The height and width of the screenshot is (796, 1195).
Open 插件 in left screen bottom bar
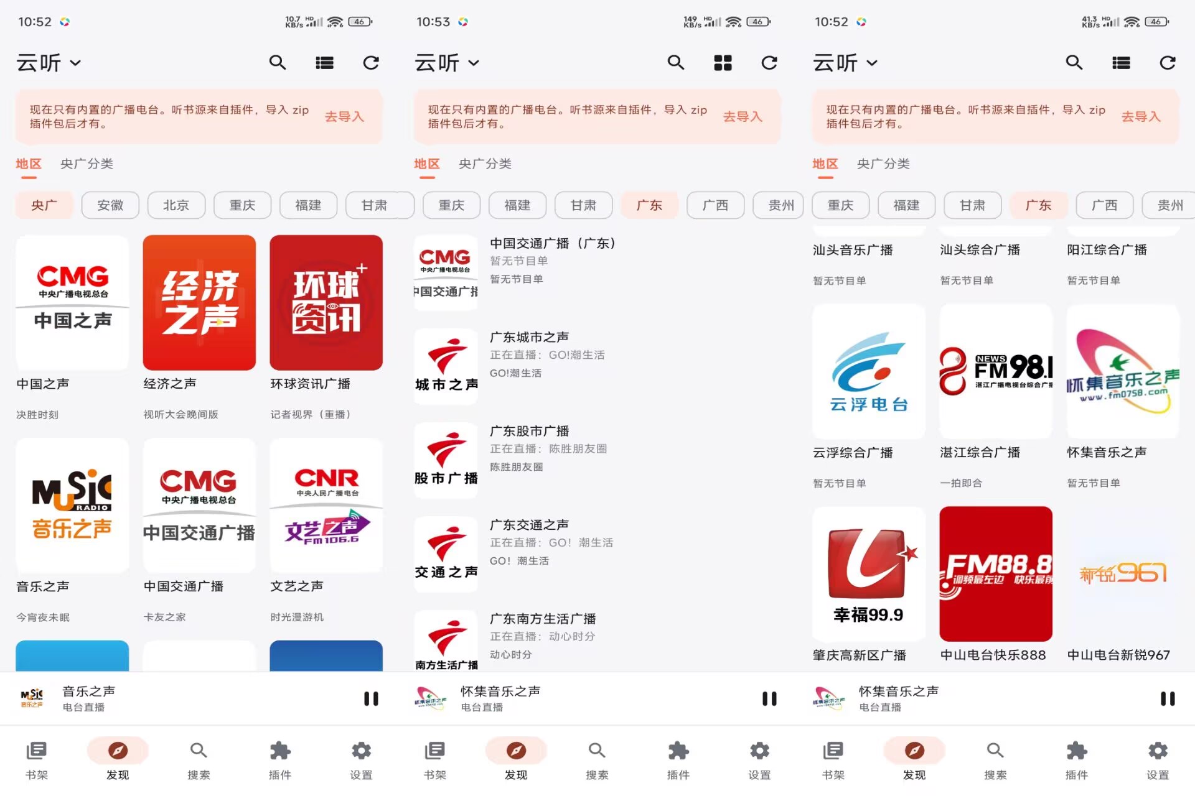click(280, 761)
